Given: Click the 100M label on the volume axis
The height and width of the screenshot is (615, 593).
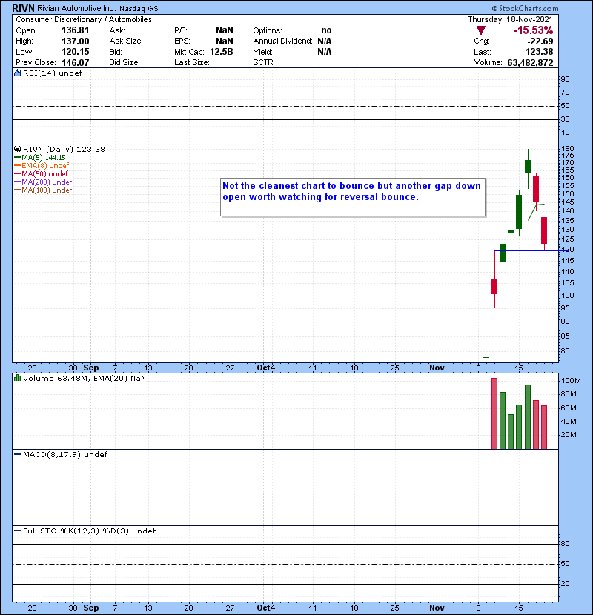Looking at the screenshot, I should (571, 381).
